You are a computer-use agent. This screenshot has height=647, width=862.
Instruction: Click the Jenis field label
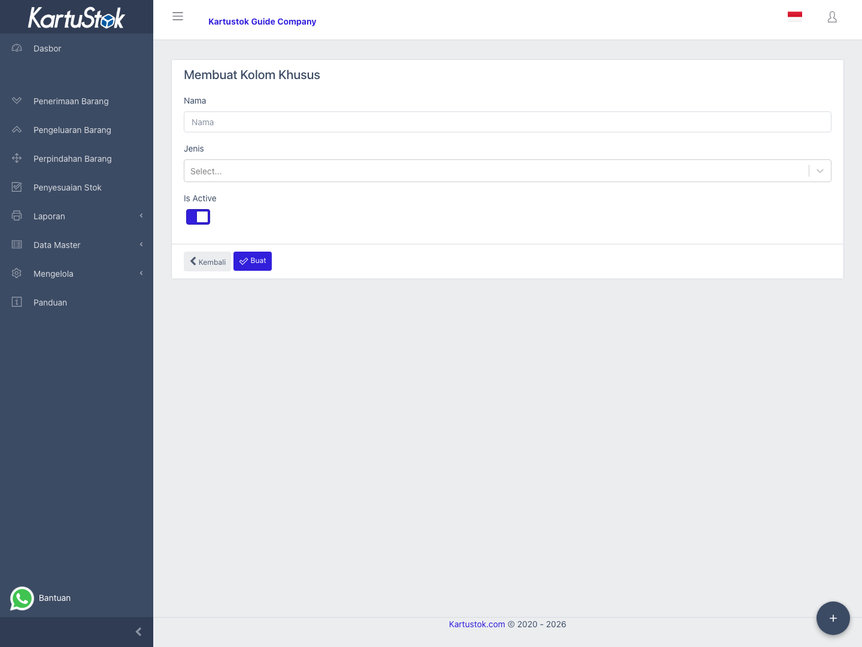[194, 149]
